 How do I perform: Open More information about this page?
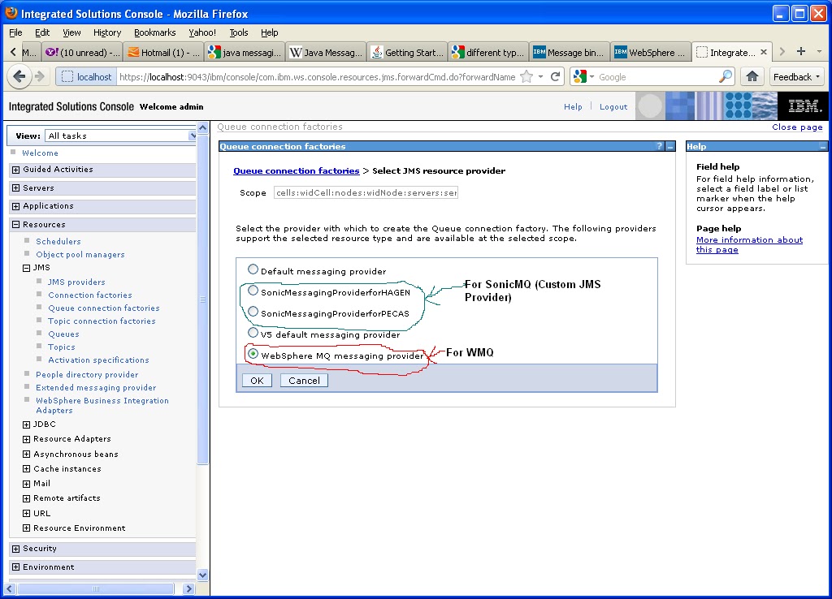[749, 244]
